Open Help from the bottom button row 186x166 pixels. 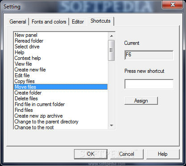click(163, 154)
